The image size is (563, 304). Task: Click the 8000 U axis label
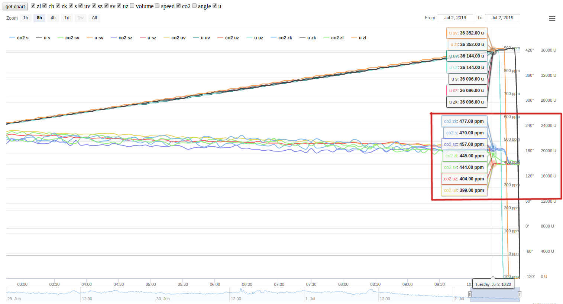pos(547,226)
